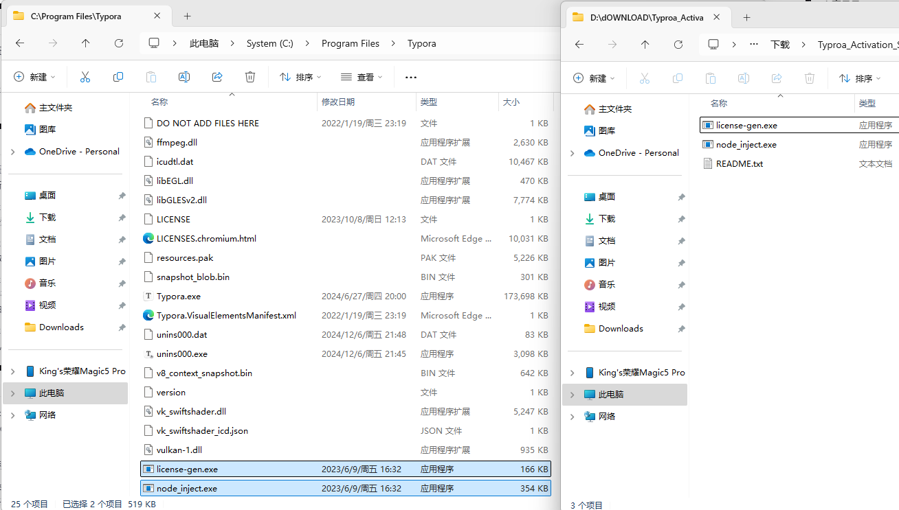Sort Typora files by 大小 column
899x510 pixels.
(x=511, y=102)
